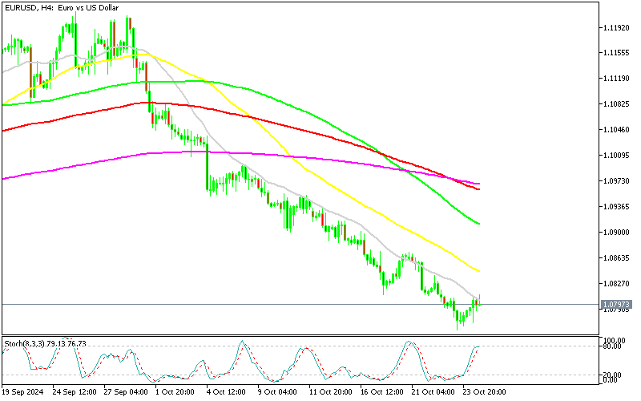
Task: Select the 19 Sep 2024 date label
Action: (24, 393)
